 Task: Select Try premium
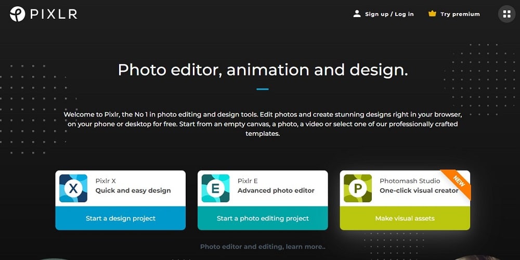(x=460, y=14)
